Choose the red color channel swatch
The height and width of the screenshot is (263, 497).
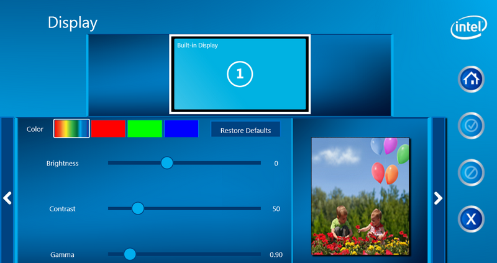tap(108, 129)
